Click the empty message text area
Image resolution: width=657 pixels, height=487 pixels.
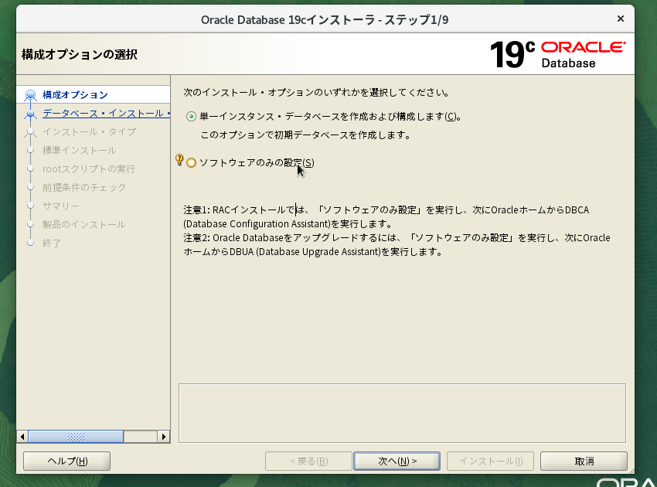coord(402,413)
